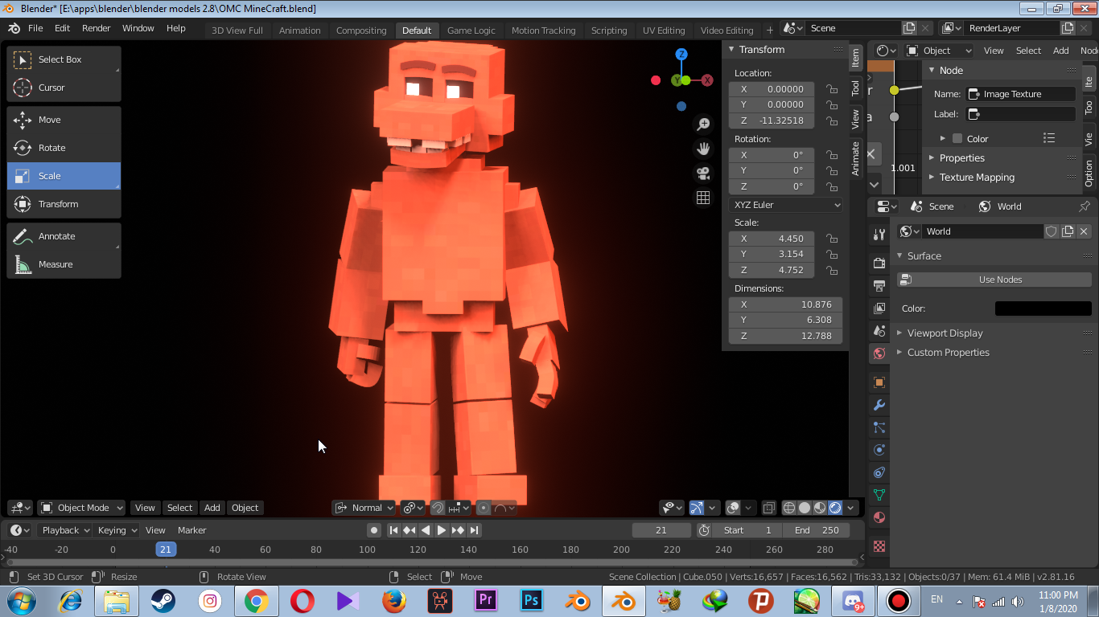This screenshot has height=617, width=1099.
Task: Open Object Data green triangle tab
Action: tap(879, 495)
